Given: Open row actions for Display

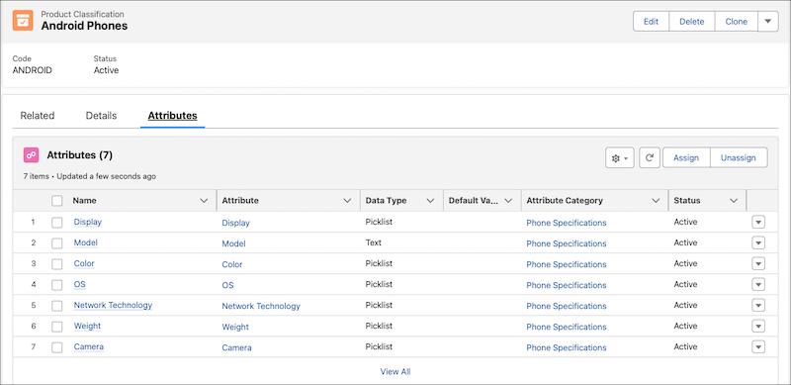Looking at the screenshot, I should [x=758, y=223].
